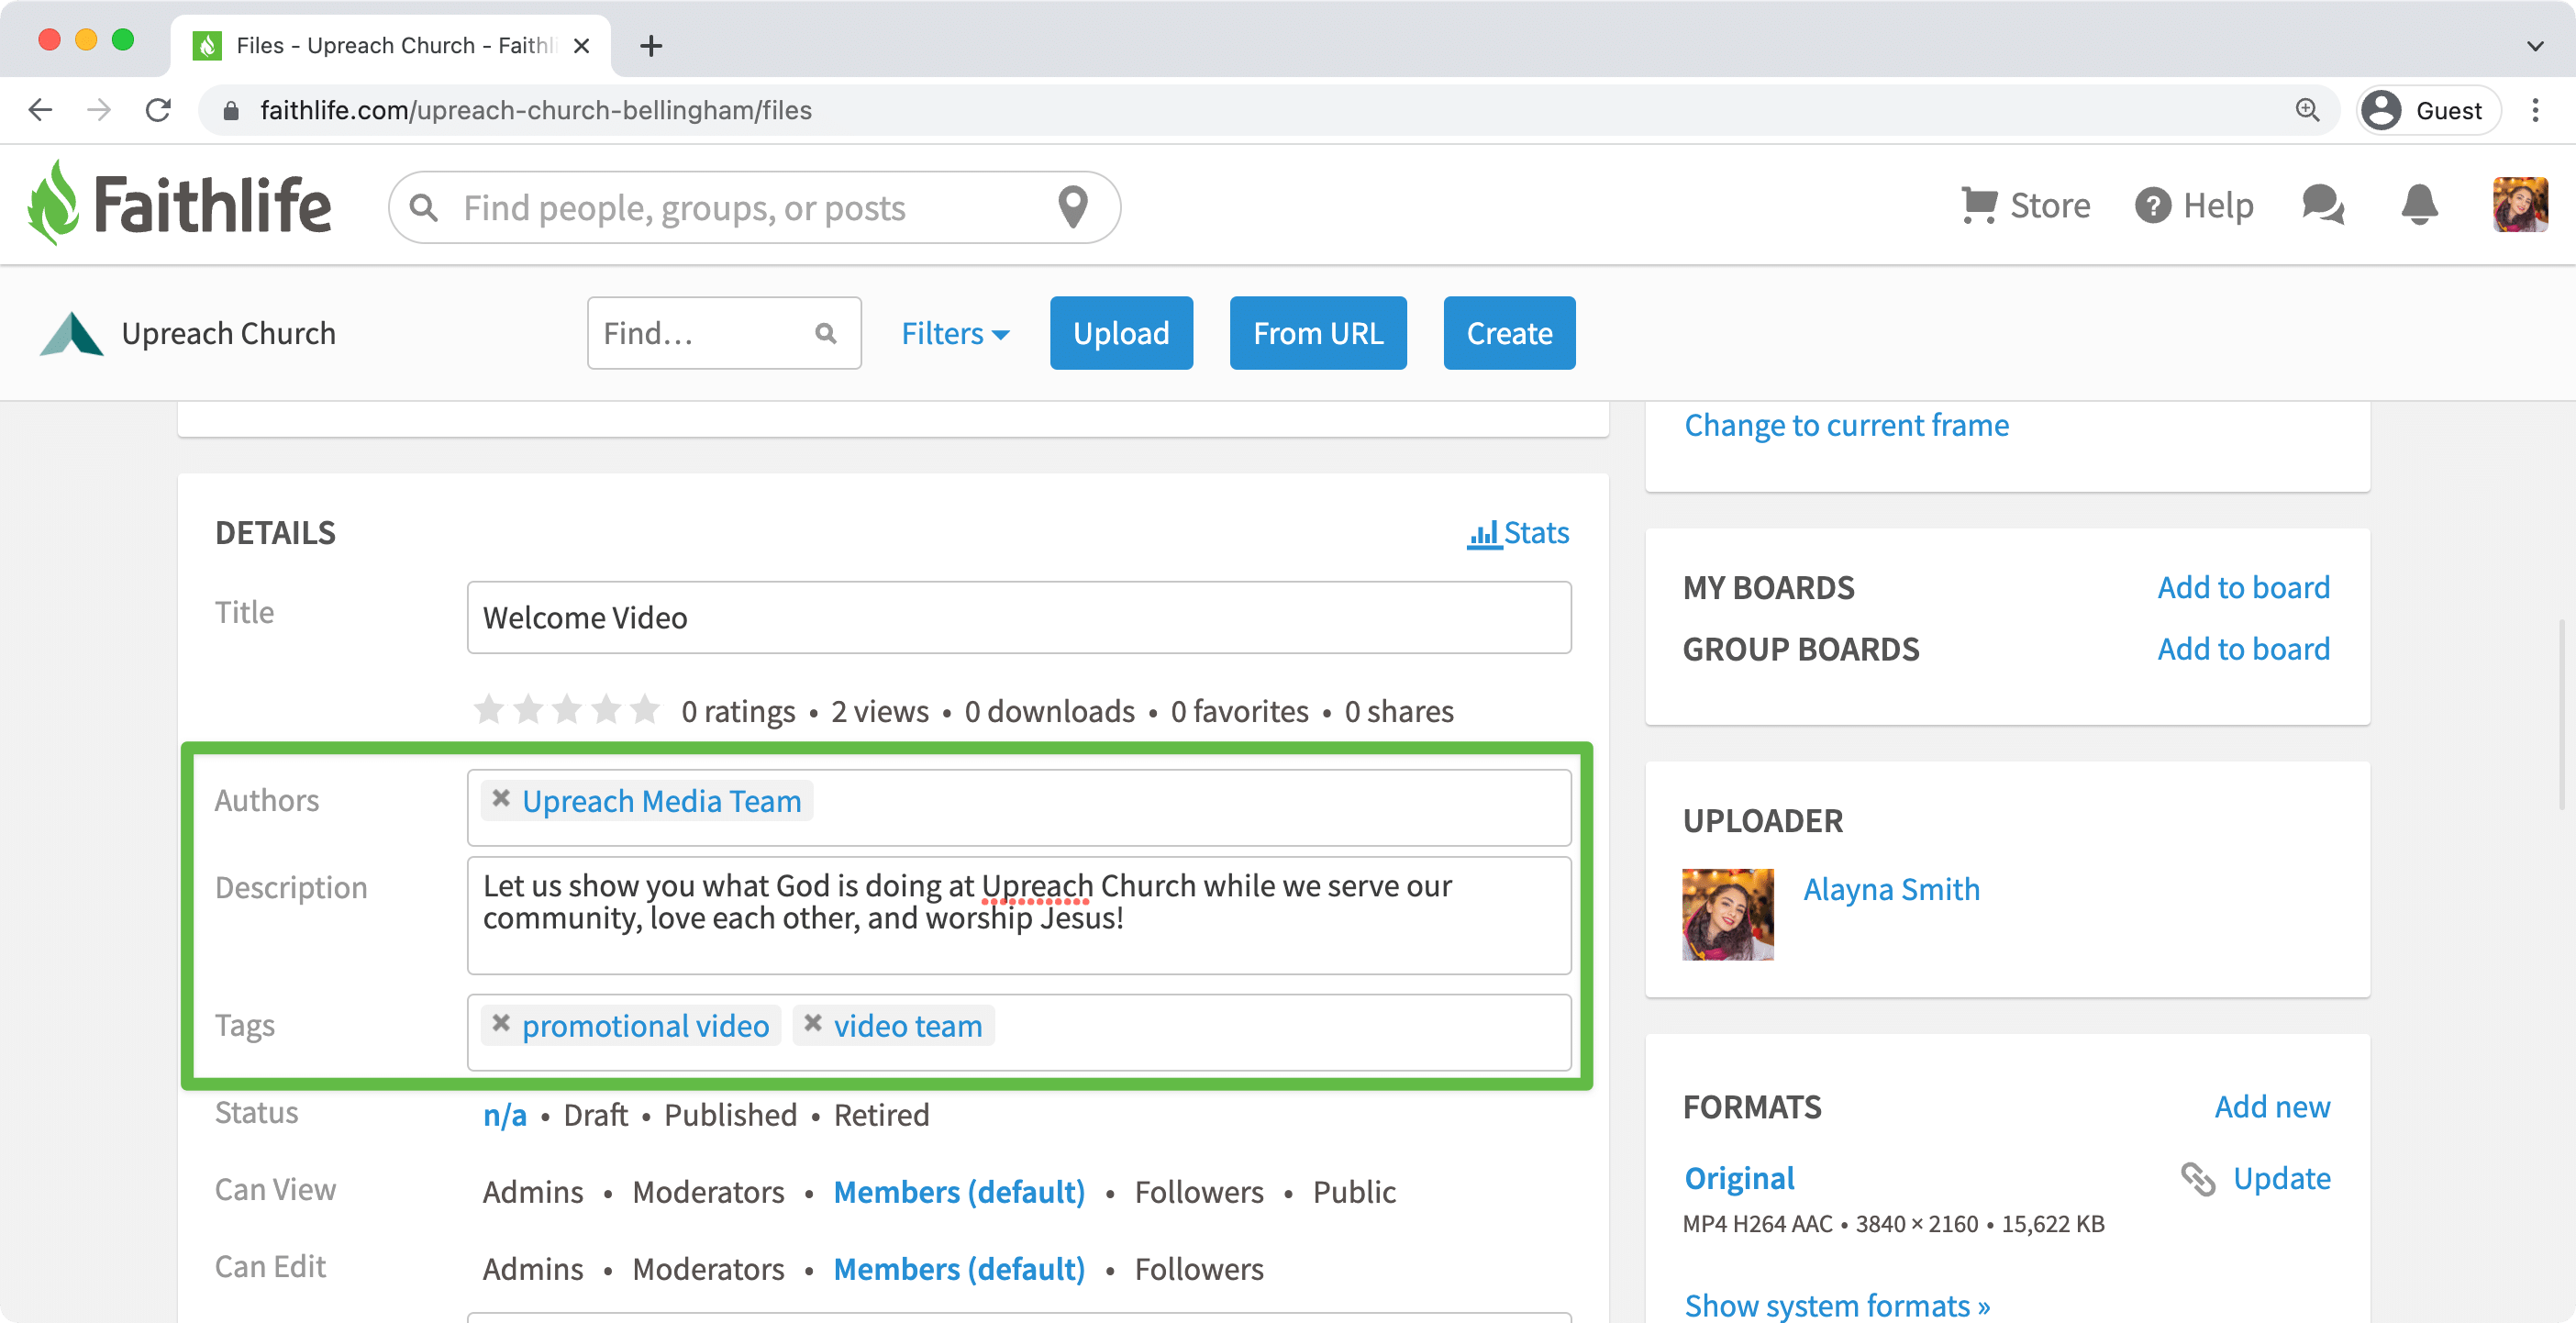Rate the video three stars

click(x=567, y=710)
